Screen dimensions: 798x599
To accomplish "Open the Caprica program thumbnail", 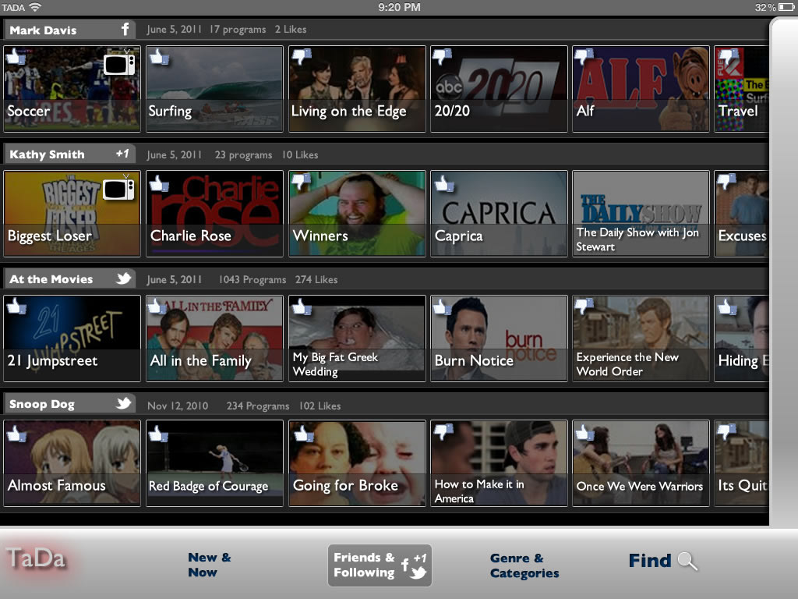I will [x=499, y=214].
